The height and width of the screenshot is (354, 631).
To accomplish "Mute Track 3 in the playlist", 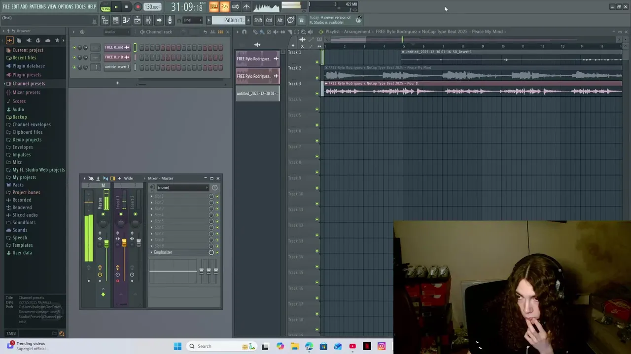I will tap(317, 93).
